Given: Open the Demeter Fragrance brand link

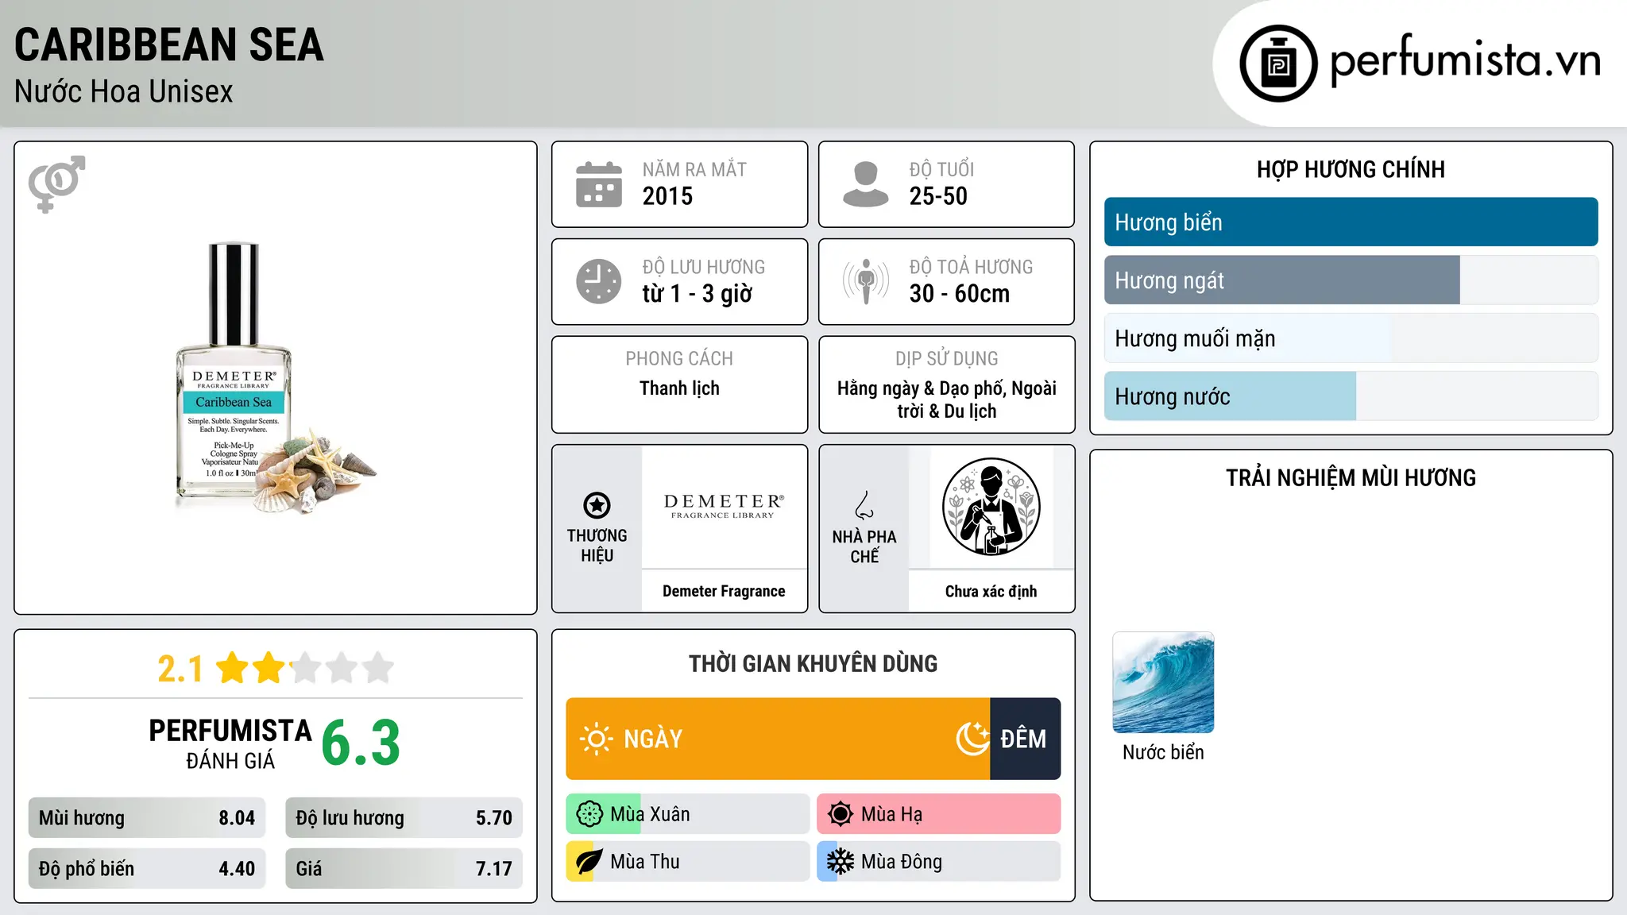Looking at the screenshot, I should [724, 591].
